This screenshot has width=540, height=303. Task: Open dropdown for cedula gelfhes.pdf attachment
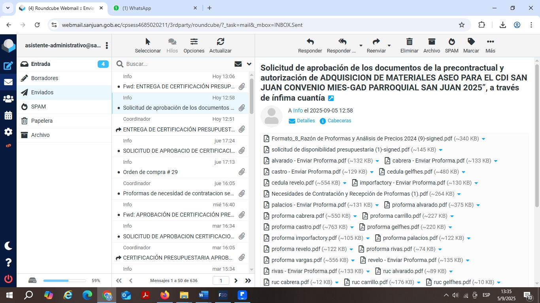coord(463,172)
